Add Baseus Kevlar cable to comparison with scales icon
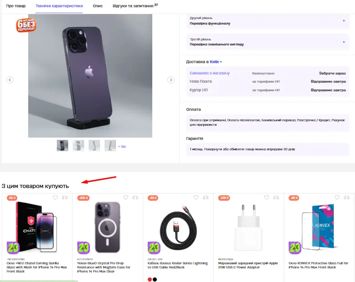This screenshot has height=282, width=355. pyautogui.click(x=205, y=198)
